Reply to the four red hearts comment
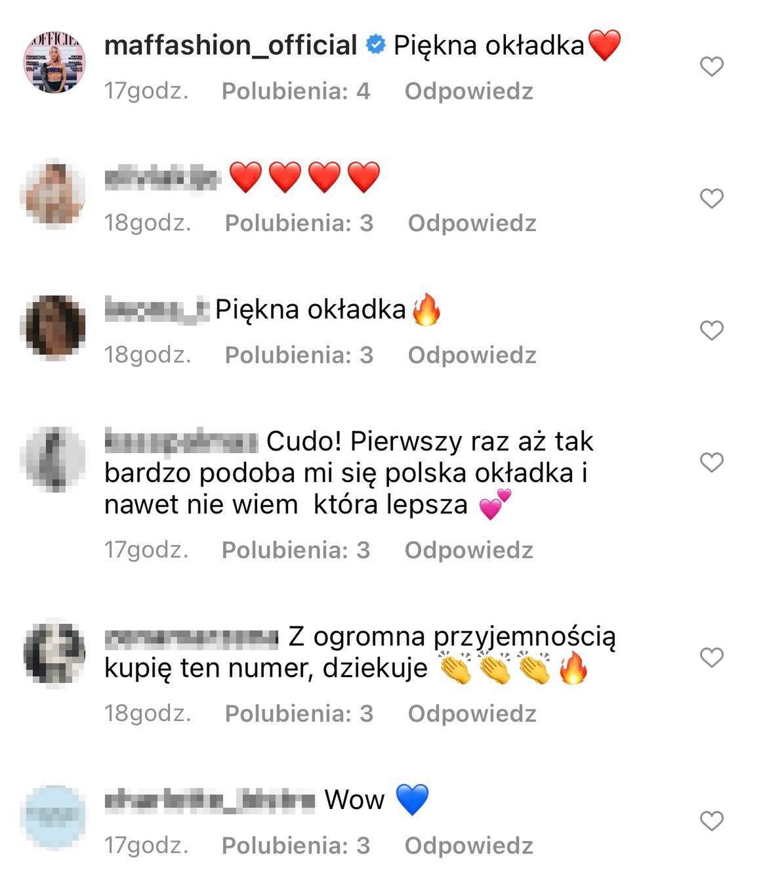This screenshot has height=878, width=767. click(472, 223)
